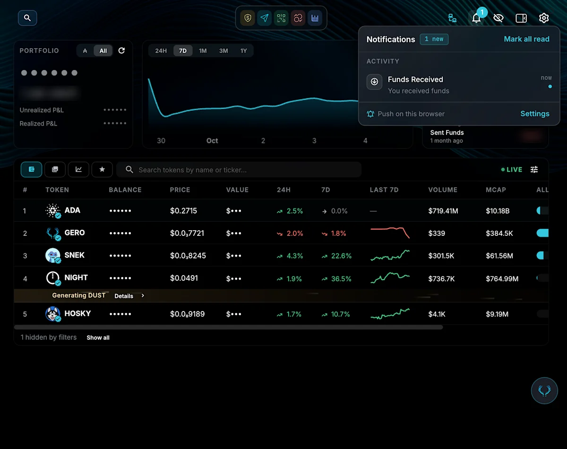
Task: Sort by the MCAP column header
Action: click(496, 190)
